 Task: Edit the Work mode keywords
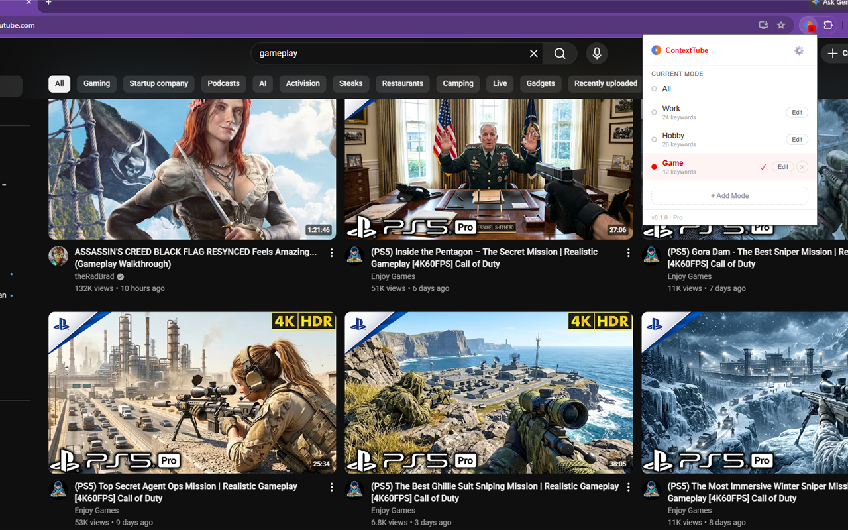click(x=797, y=113)
